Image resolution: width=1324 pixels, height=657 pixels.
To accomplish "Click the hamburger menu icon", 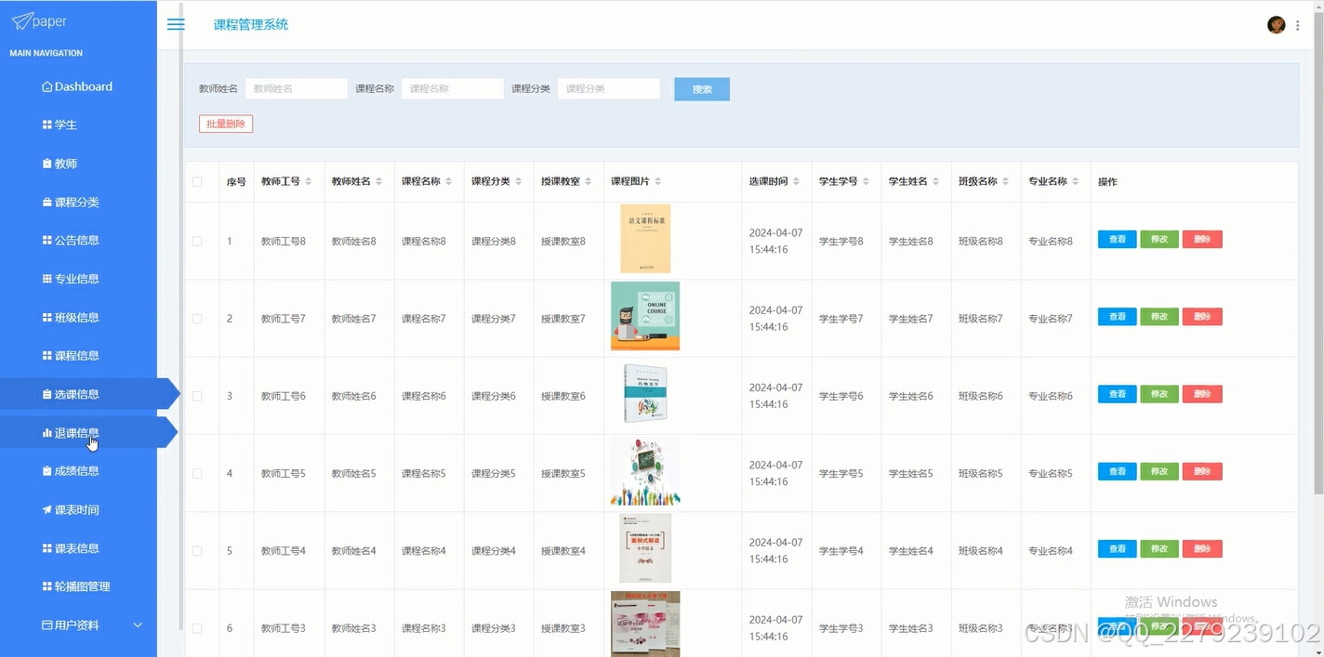I will [x=176, y=24].
